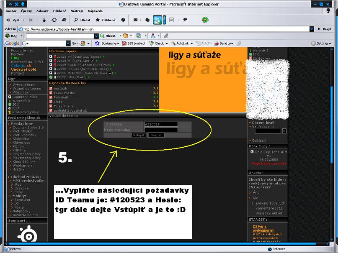Go back with the Zpět button
The height and width of the screenshot is (253, 338).
coord(13,20)
